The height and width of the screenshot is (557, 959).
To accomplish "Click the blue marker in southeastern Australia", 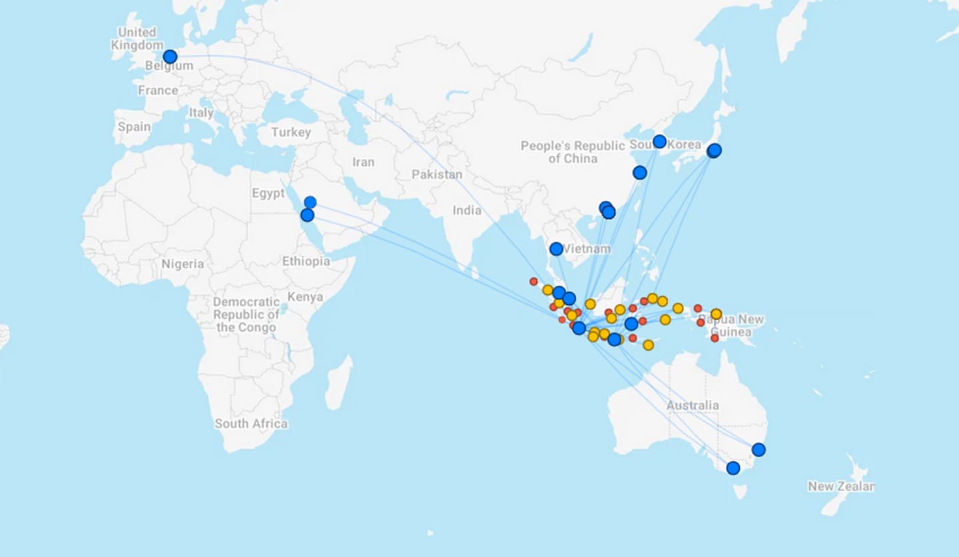I will (733, 468).
